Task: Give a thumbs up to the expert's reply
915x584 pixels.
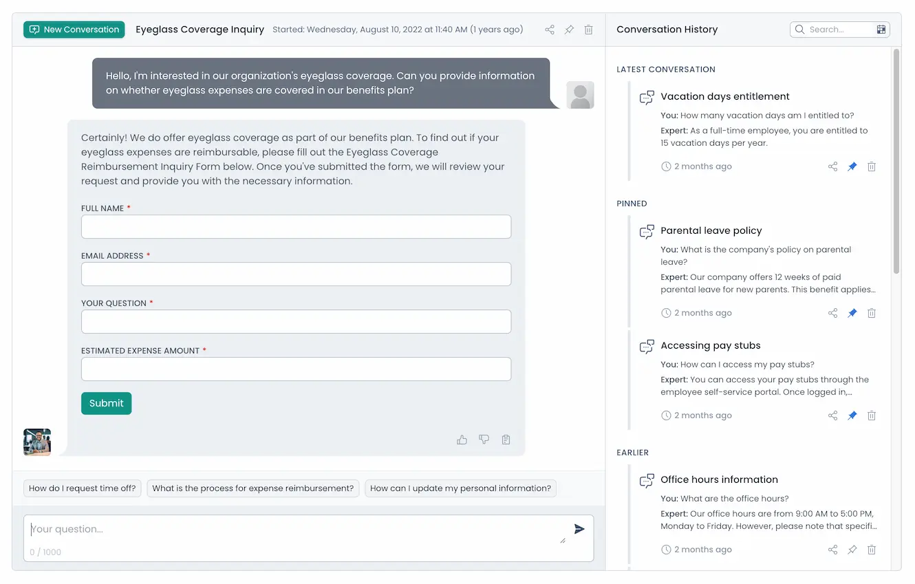Action: click(462, 439)
